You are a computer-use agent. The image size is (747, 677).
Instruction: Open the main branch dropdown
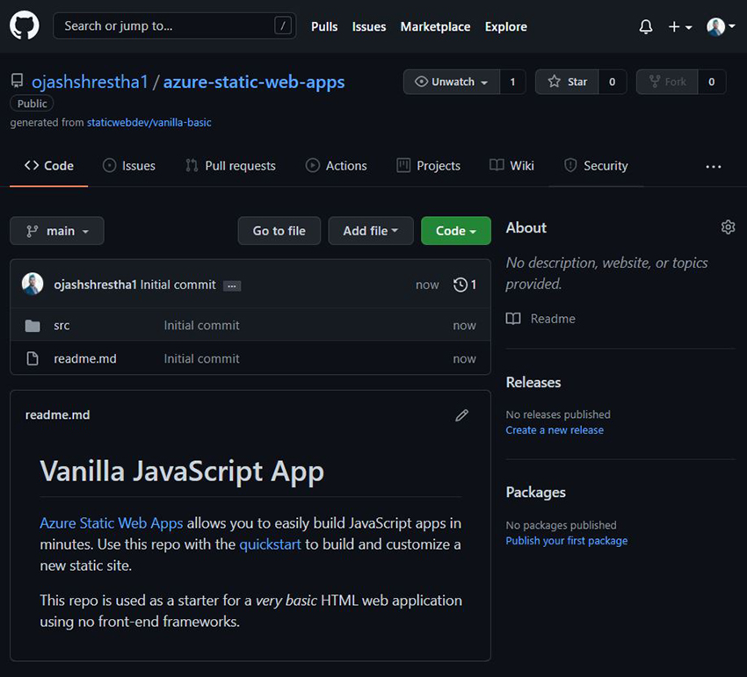point(56,230)
